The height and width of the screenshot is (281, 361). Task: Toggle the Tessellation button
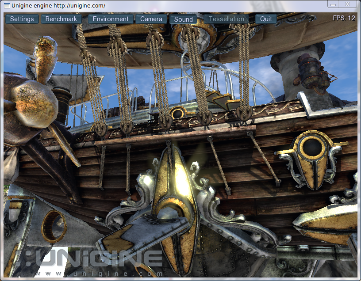tap(227, 19)
